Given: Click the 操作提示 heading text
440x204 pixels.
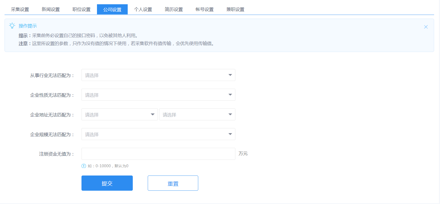Looking at the screenshot, I should [x=28, y=26].
